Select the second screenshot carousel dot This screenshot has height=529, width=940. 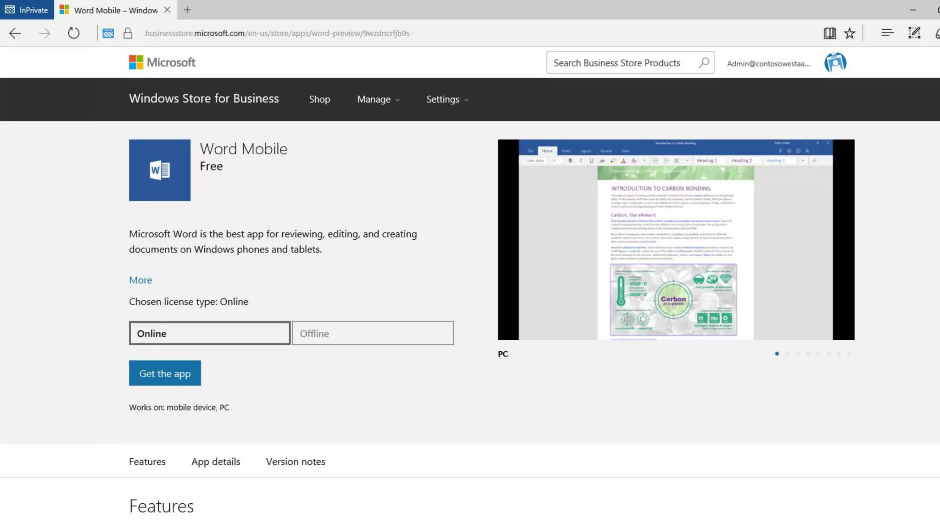click(x=787, y=354)
